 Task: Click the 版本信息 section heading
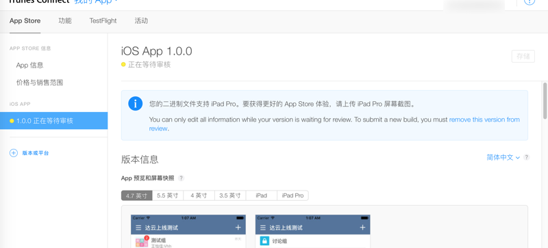coord(140,159)
